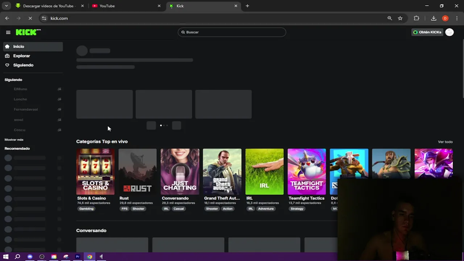
Task: Open the browser extensions puzzle icon
Action: pos(417,18)
